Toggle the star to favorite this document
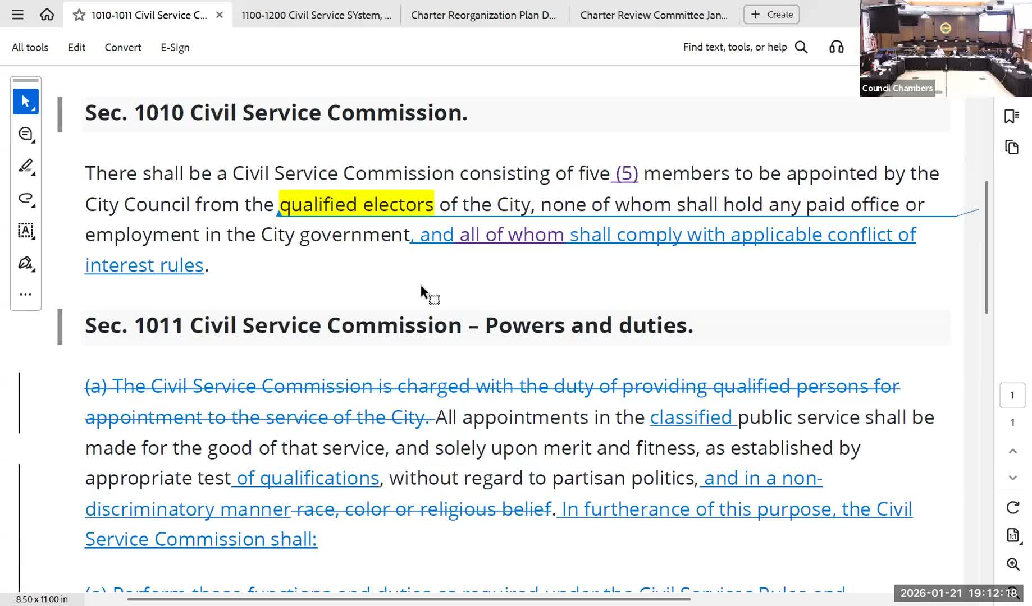The height and width of the screenshot is (606, 1032). pos(78,15)
